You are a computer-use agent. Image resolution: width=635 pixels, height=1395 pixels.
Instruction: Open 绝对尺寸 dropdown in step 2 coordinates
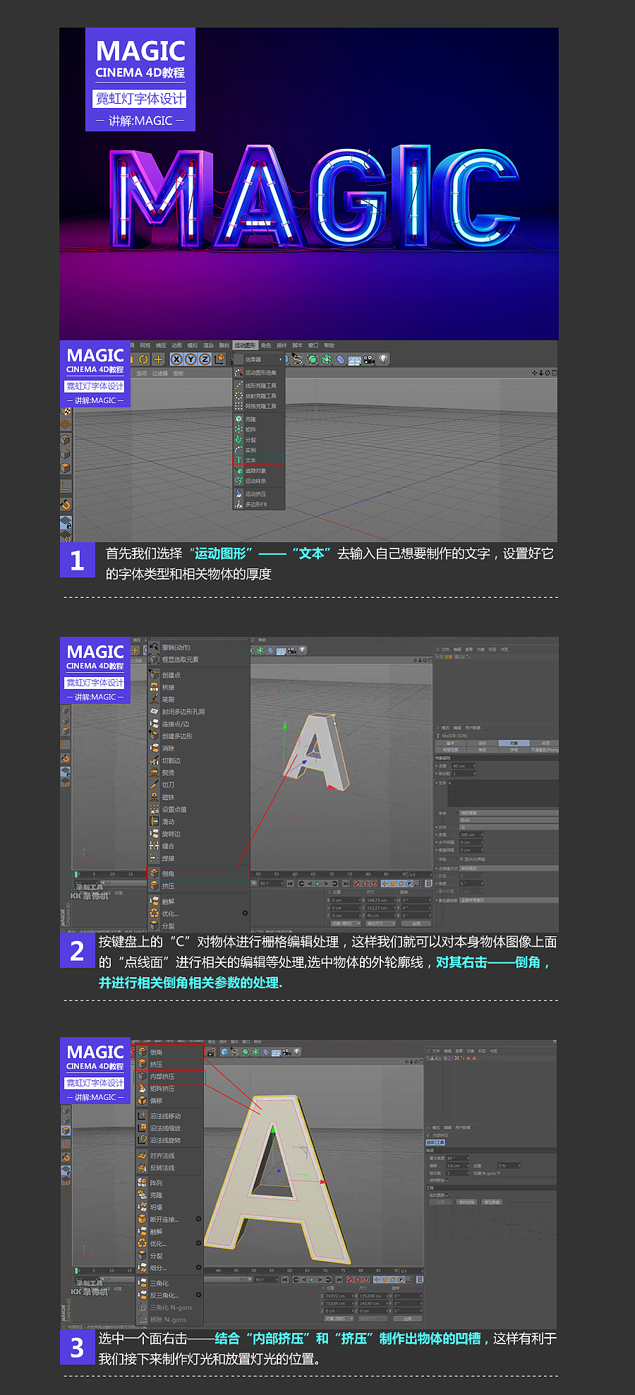click(381, 923)
